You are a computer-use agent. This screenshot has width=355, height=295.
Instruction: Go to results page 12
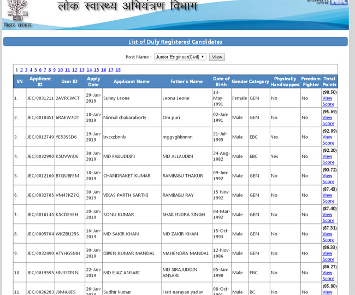75,70
